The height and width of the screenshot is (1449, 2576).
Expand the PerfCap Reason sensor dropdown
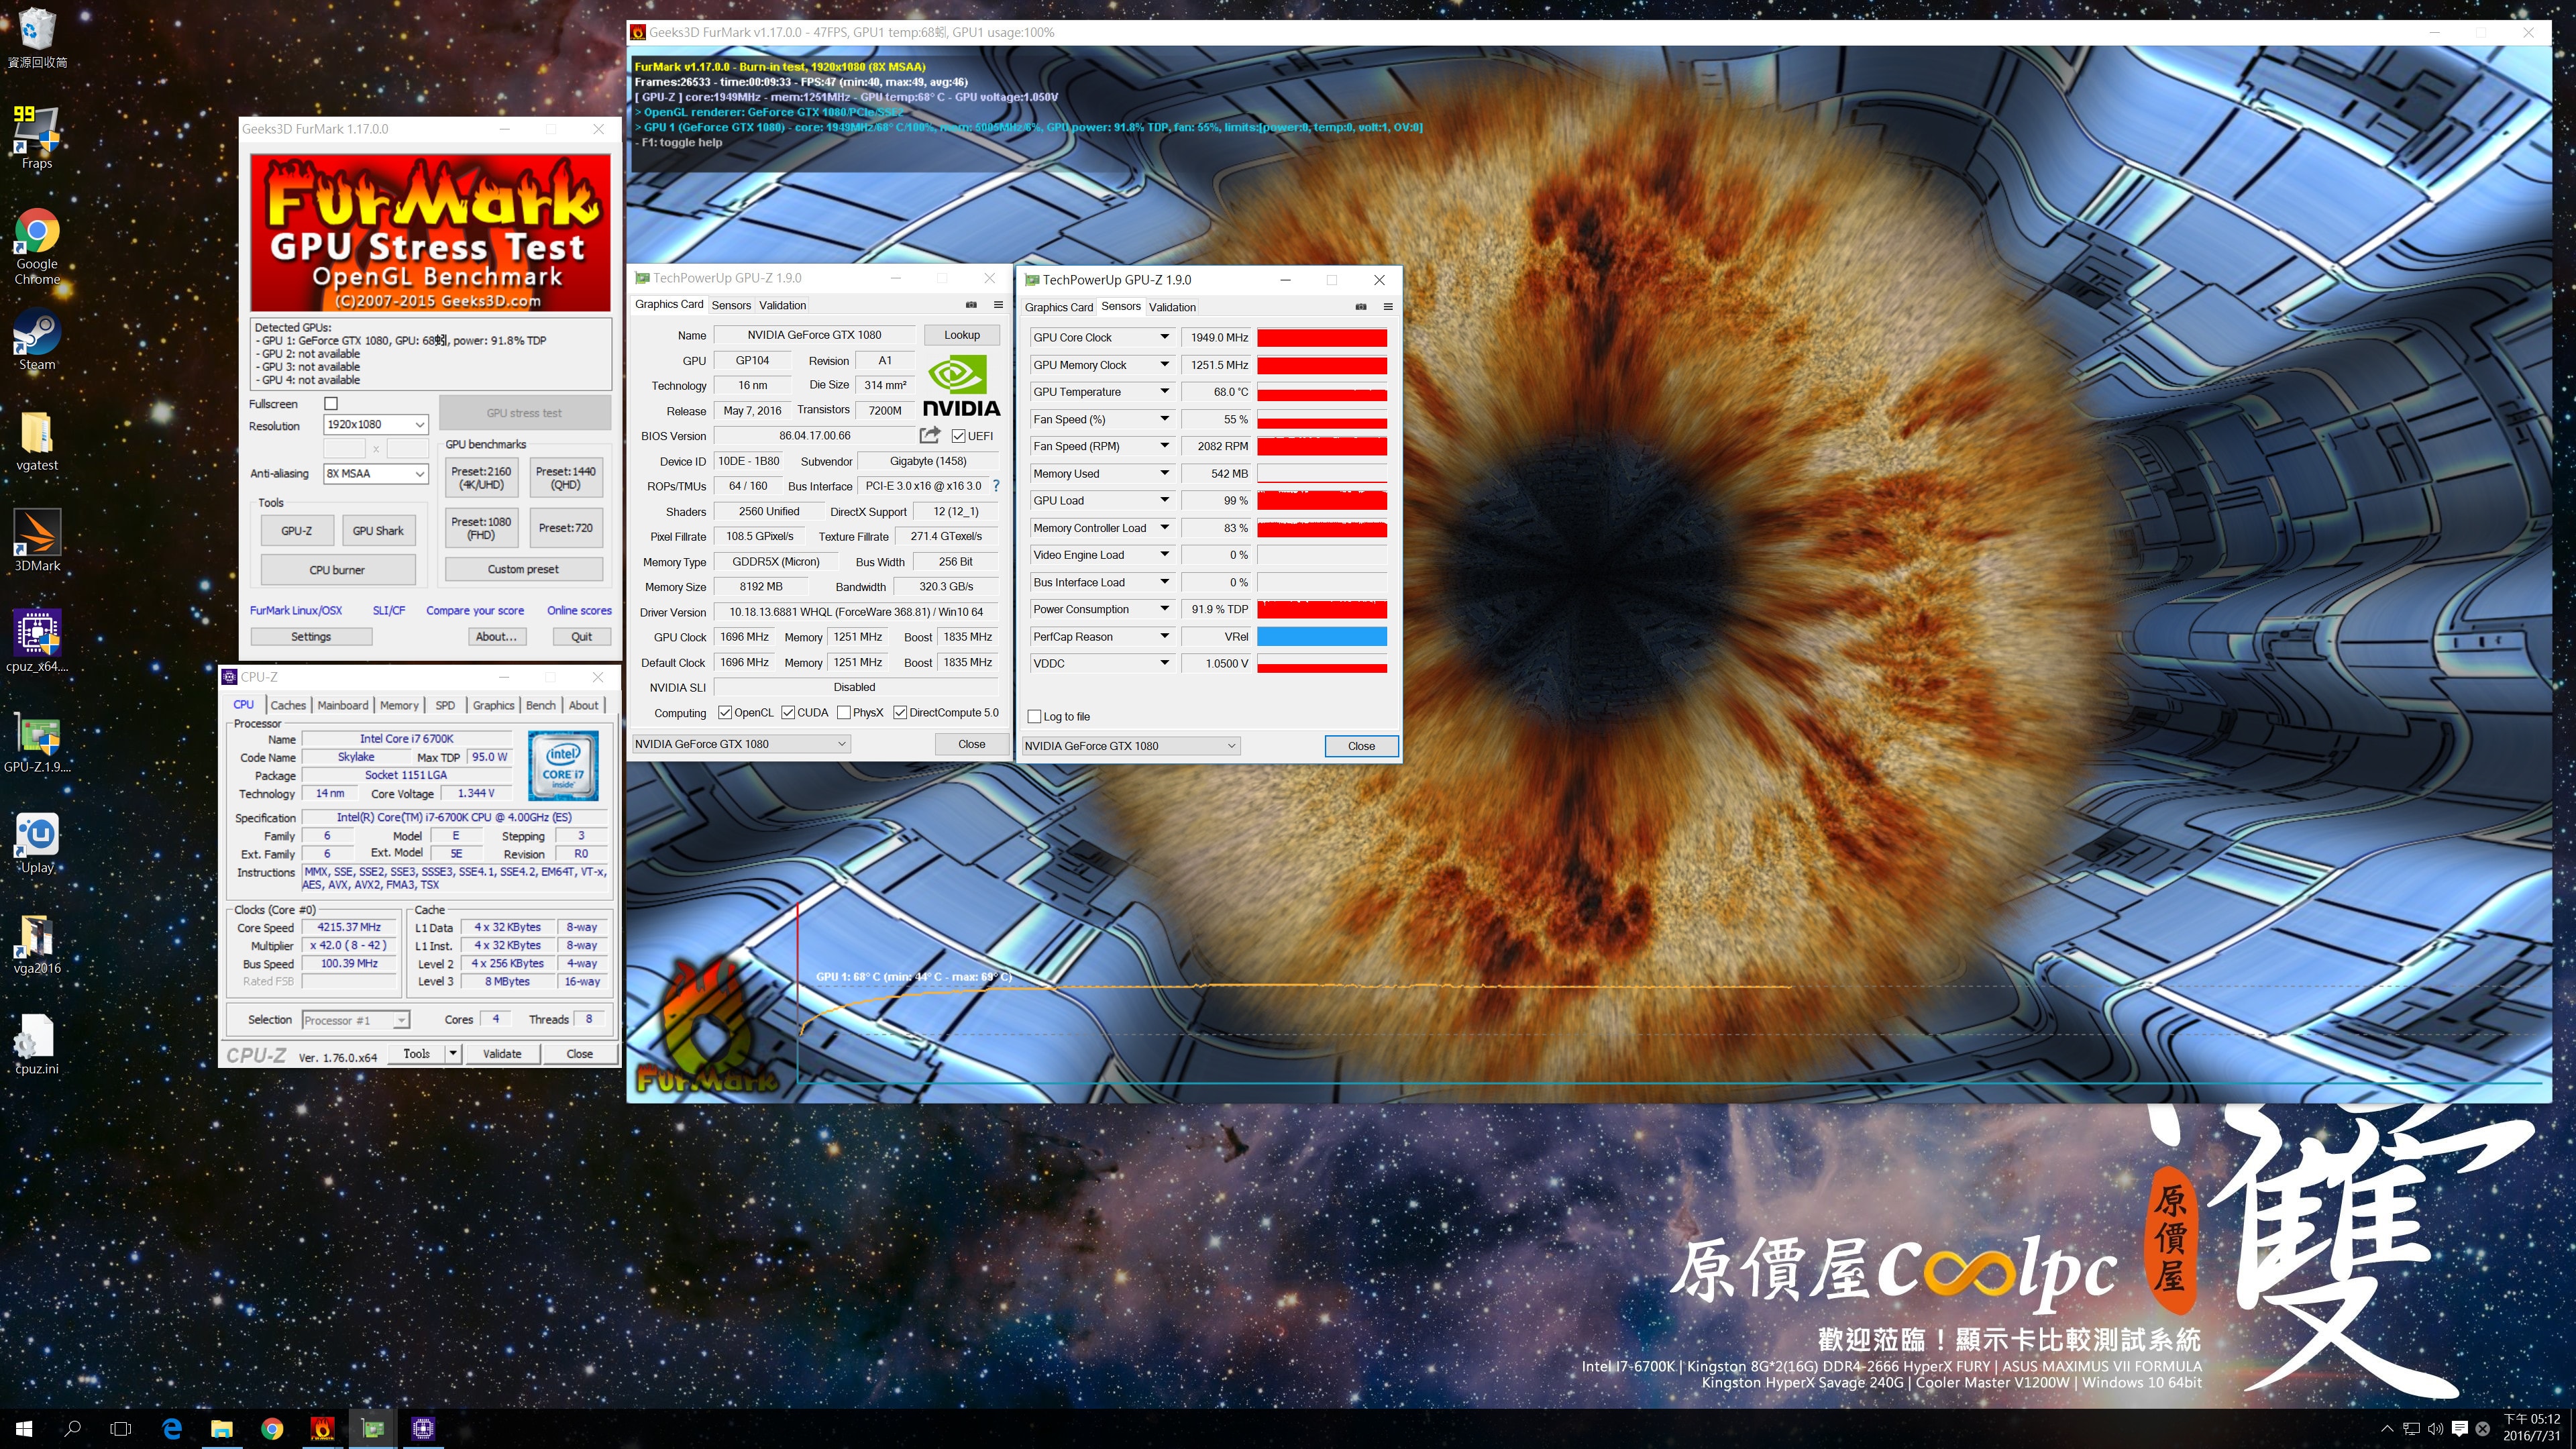pyautogui.click(x=1164, y=636)
